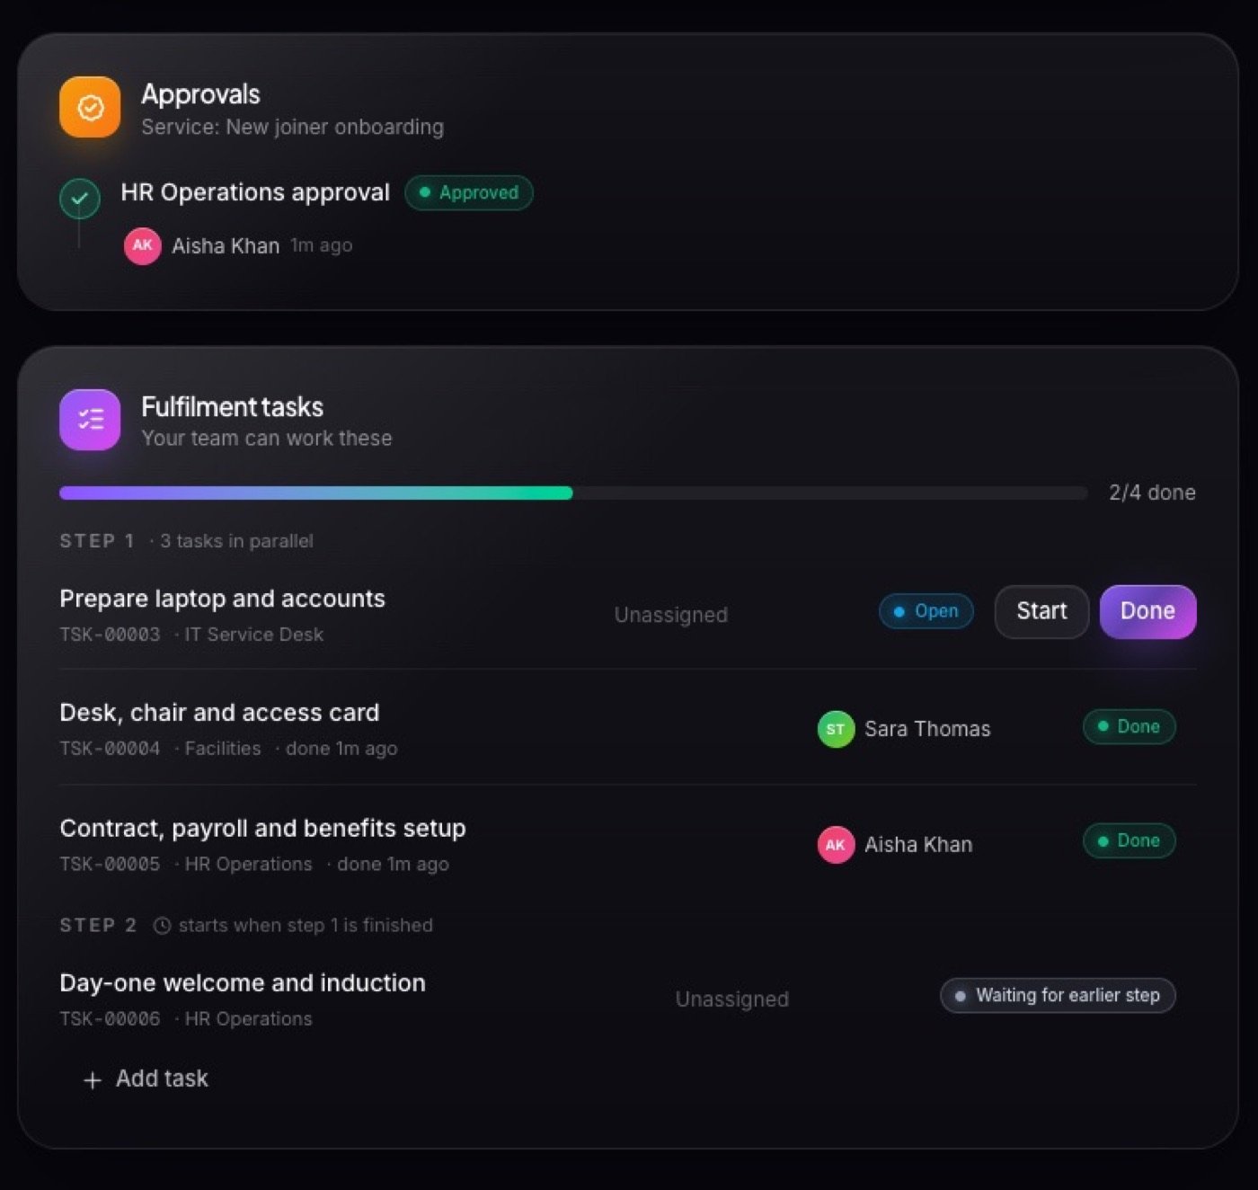
Task: Click the Approvals heading
Action: pyautogui.click(x=200, y=94)
